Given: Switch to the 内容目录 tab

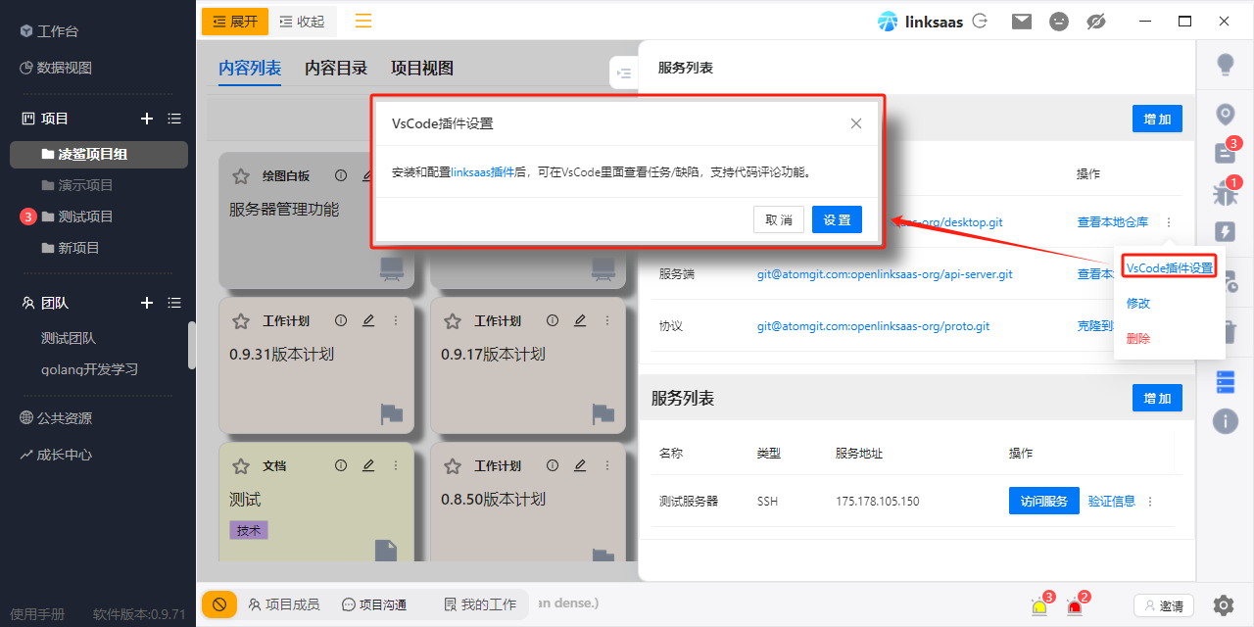Looking at the screenshot, I should (x=336, y=68).
